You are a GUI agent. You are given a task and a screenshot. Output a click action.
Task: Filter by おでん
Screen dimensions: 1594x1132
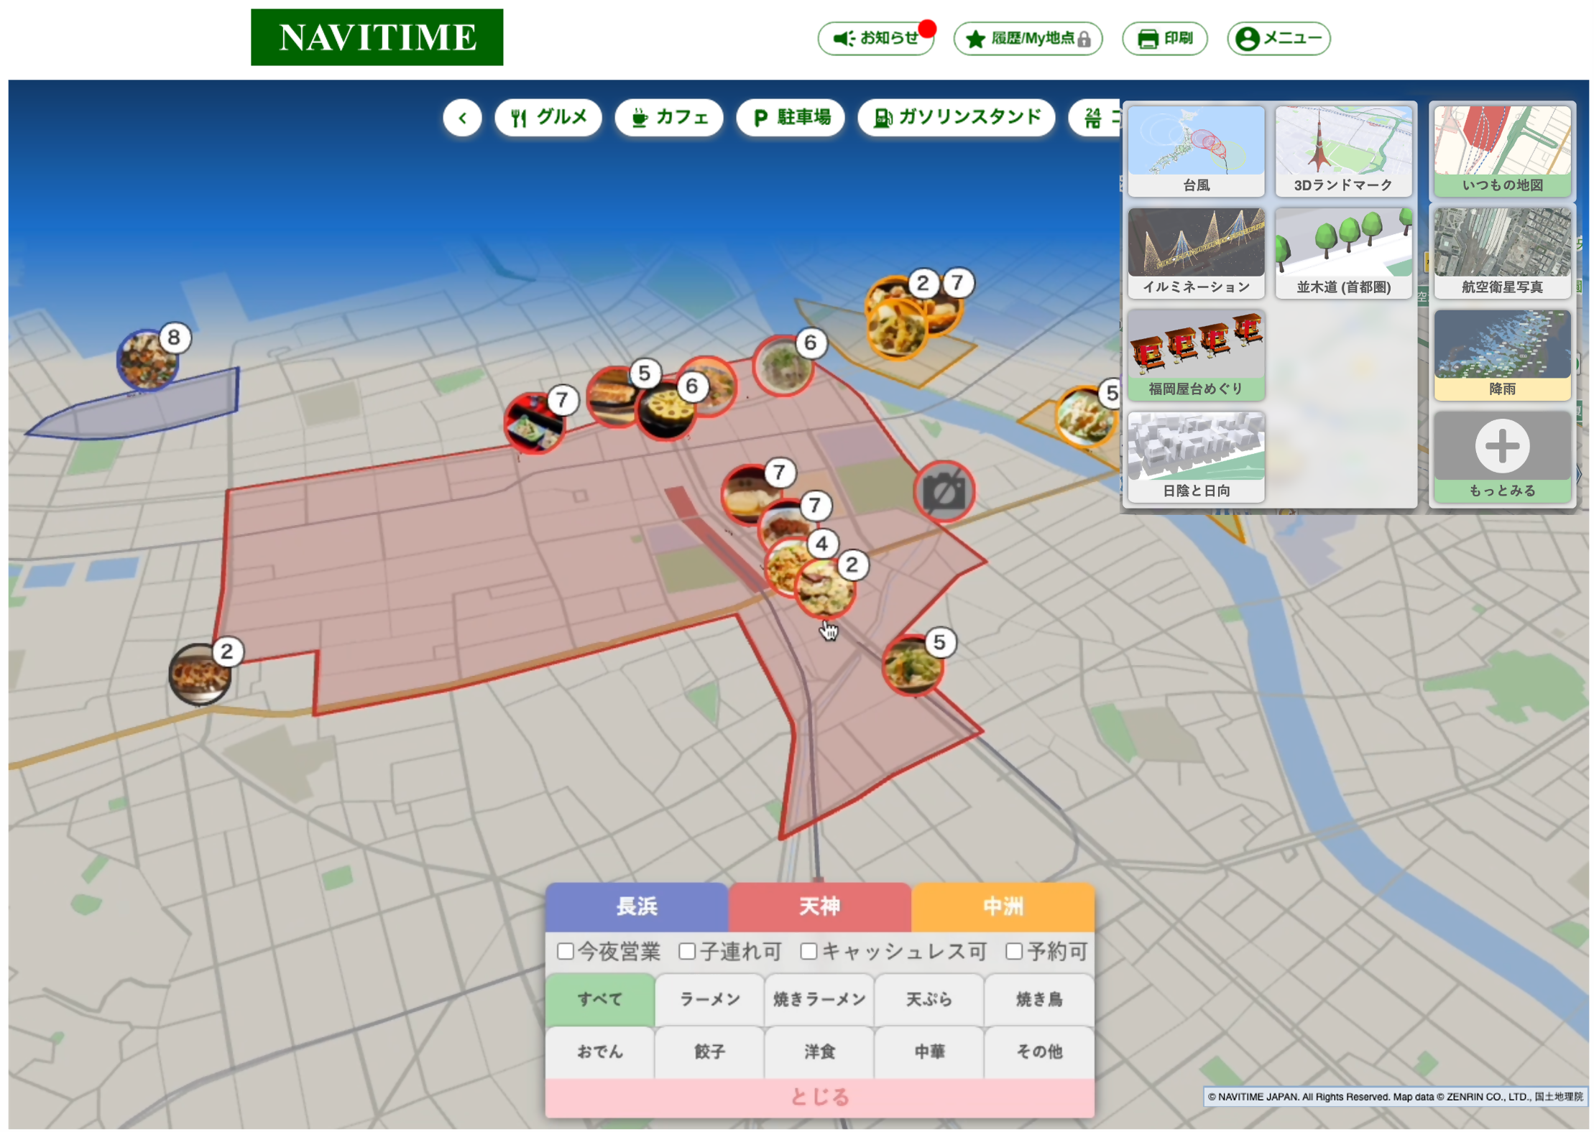point(600,1052)
